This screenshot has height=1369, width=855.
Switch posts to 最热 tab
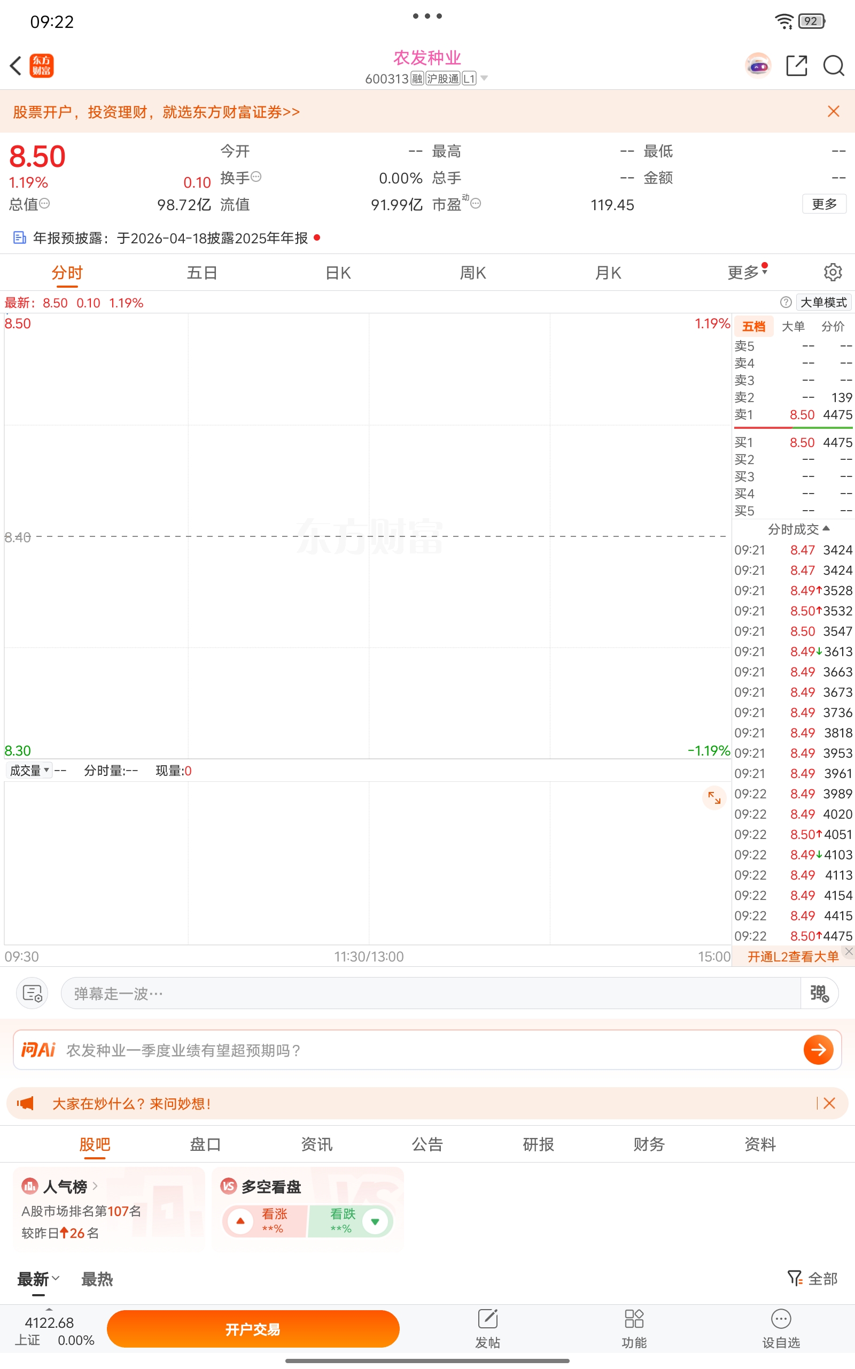pos(97,1279)
